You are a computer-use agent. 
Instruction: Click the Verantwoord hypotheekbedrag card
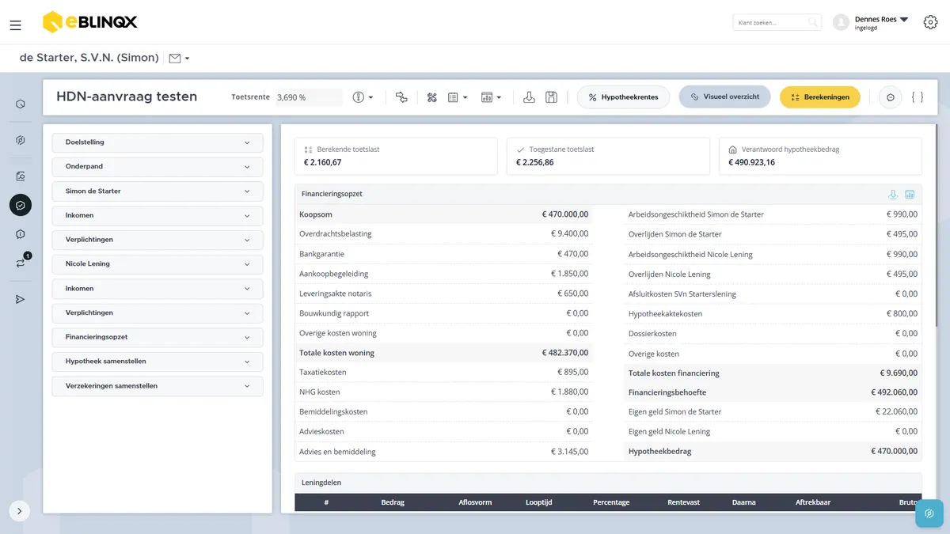(820, 156)
